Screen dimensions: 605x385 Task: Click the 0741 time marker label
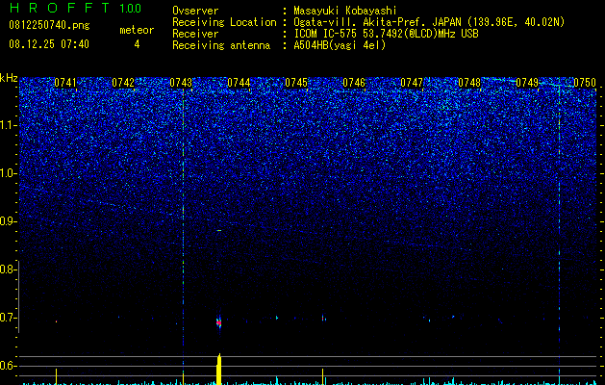pos(65,83)
